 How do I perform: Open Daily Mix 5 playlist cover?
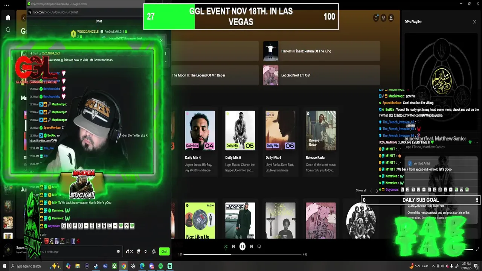tap(240, 130)
